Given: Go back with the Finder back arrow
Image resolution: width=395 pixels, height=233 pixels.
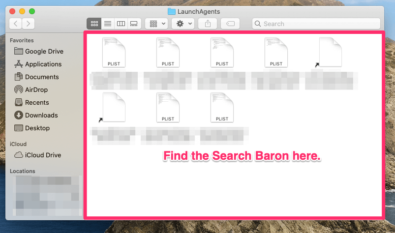Looking at the screenshot, I should click(16, 24).
